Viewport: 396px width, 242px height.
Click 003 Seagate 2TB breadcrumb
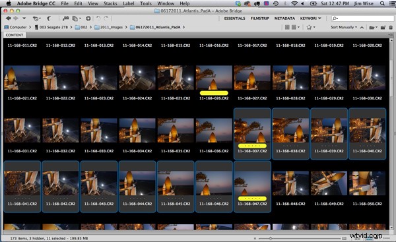click(x=51, y=27)
